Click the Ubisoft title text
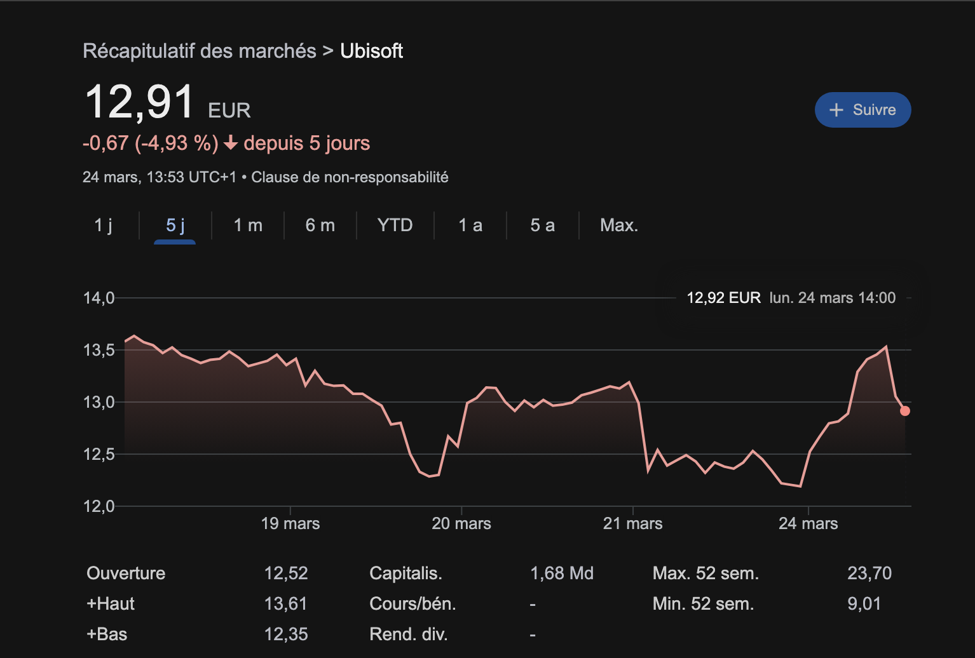 pyautogui.click(x=372, y=51)
